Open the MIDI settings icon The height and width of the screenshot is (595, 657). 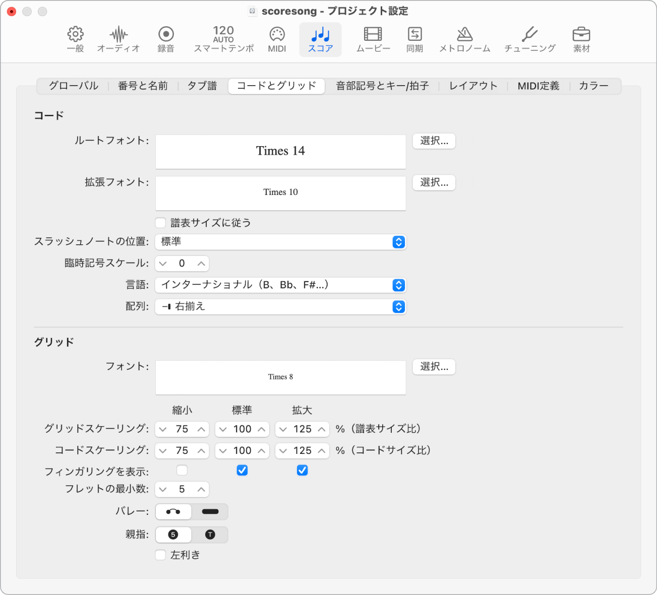pyautogui.click(x=277, y=38)
